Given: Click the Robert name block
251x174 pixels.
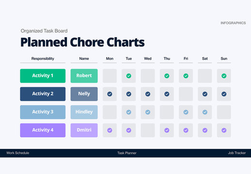Looking at the screenshot, I should click(84, 76).
